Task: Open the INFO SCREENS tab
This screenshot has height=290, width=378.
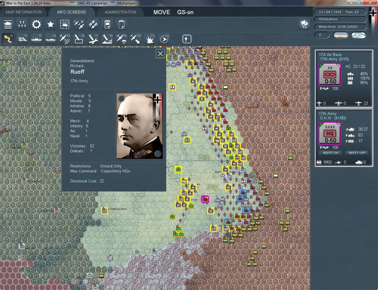Action: tap(71, 12)
